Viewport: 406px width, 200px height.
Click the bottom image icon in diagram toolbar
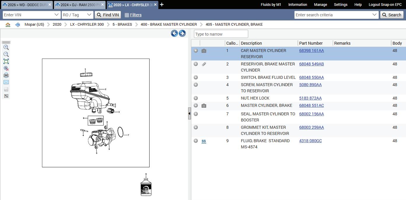(6, 96)
